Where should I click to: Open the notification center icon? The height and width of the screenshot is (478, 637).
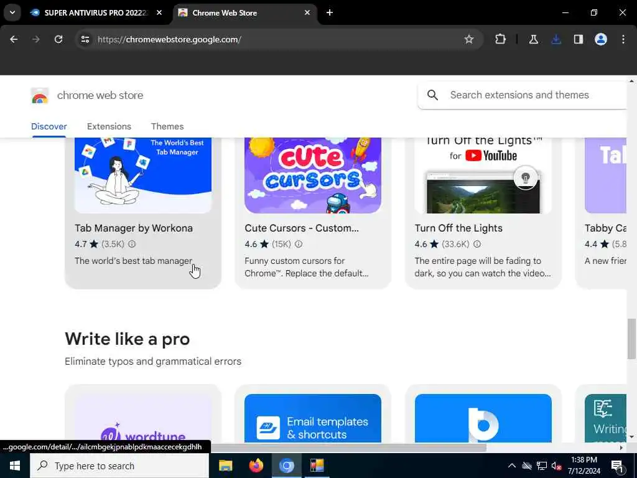617,466
